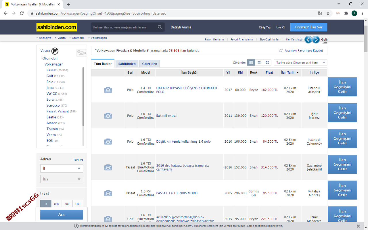
Task: Click the site lock icon in address bar
Action: pos(32,13)
